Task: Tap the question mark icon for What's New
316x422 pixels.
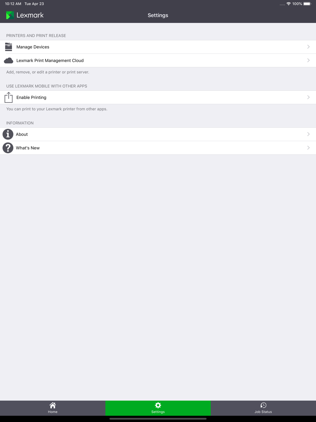Action: [8, 148]
